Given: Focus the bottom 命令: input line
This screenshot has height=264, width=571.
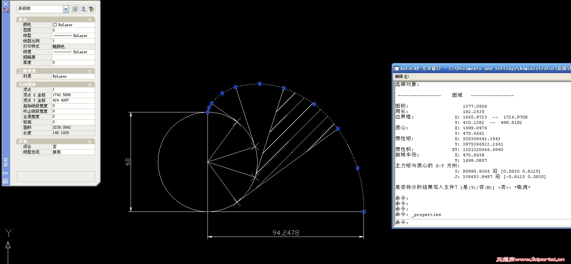Looking at the screenshot, I should point(483,222).
